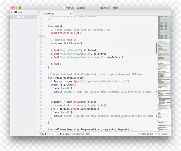Click the document icon in window title

click(x=64, y=8)
